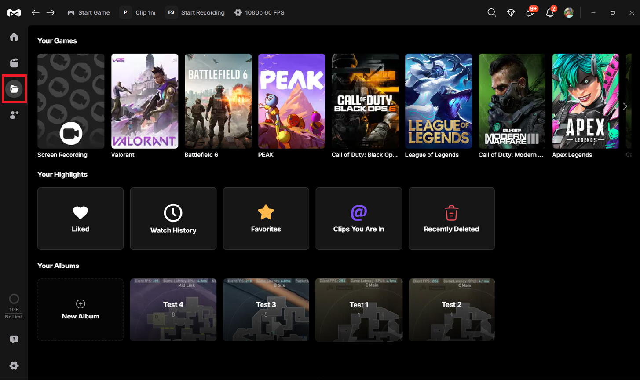Click the Battlefield 6 title text
The height and width of the screenshot is (380, 640).
pyautogui.click(x=201, y=155)
